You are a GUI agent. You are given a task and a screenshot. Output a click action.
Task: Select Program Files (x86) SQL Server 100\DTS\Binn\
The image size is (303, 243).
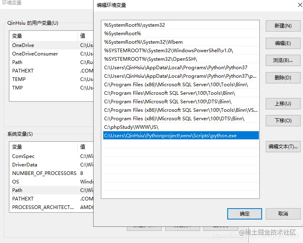coord(181,119)
